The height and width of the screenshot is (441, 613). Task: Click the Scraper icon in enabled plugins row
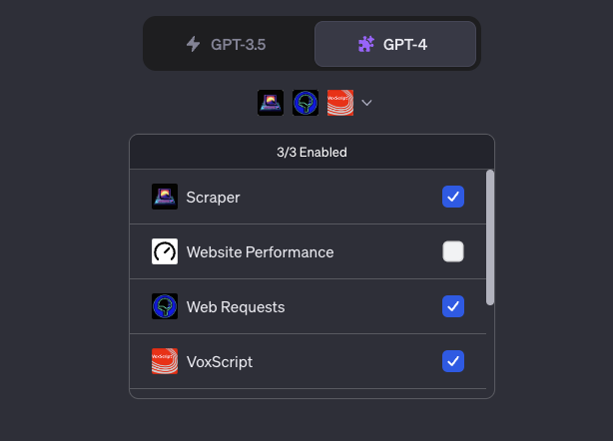271,103
